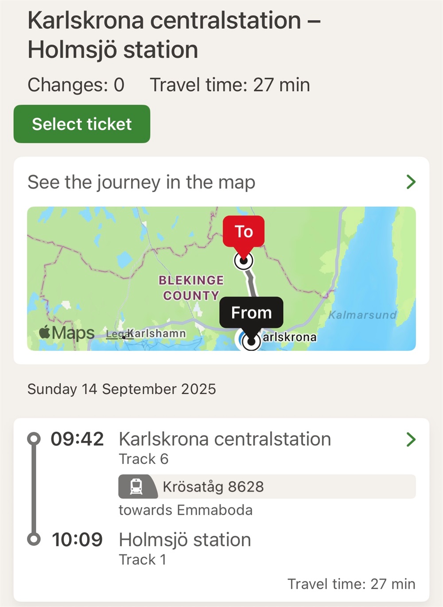Select the Karlskrona centralstation stop name
The image size is (443, 607).
click(x=225, y=439)
